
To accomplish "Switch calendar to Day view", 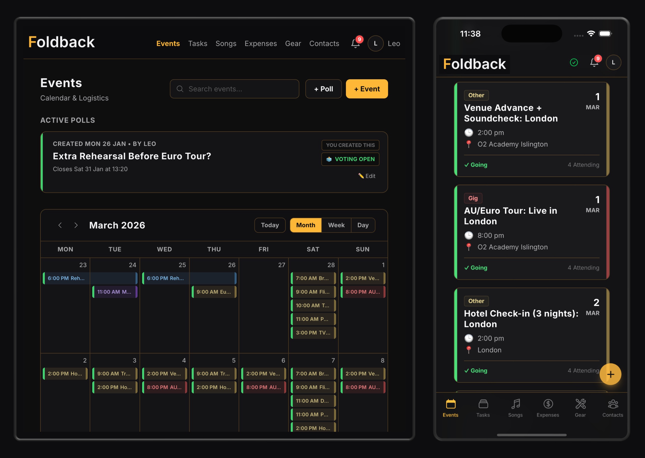I will tap(363, 225).
